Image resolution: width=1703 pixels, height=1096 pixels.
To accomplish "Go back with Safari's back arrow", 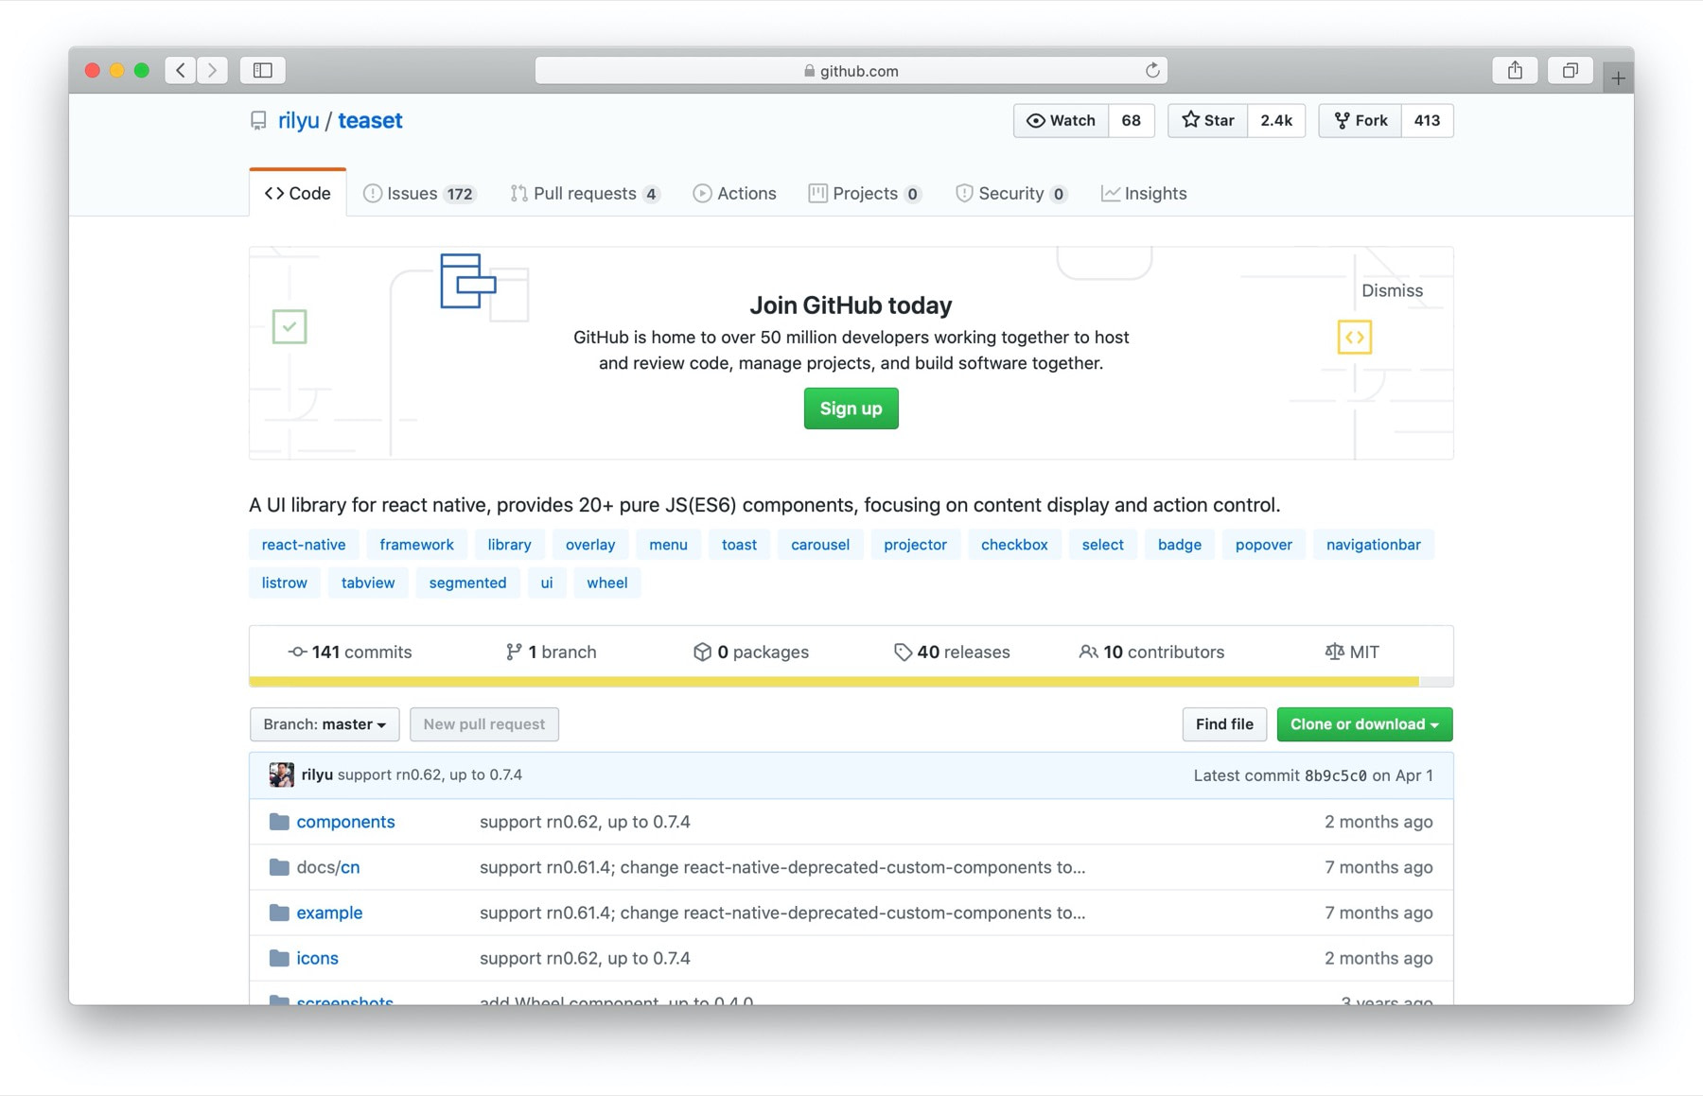I will tap(181, 70).
